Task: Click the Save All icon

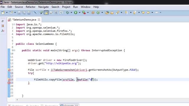Action: coord(24,12)
